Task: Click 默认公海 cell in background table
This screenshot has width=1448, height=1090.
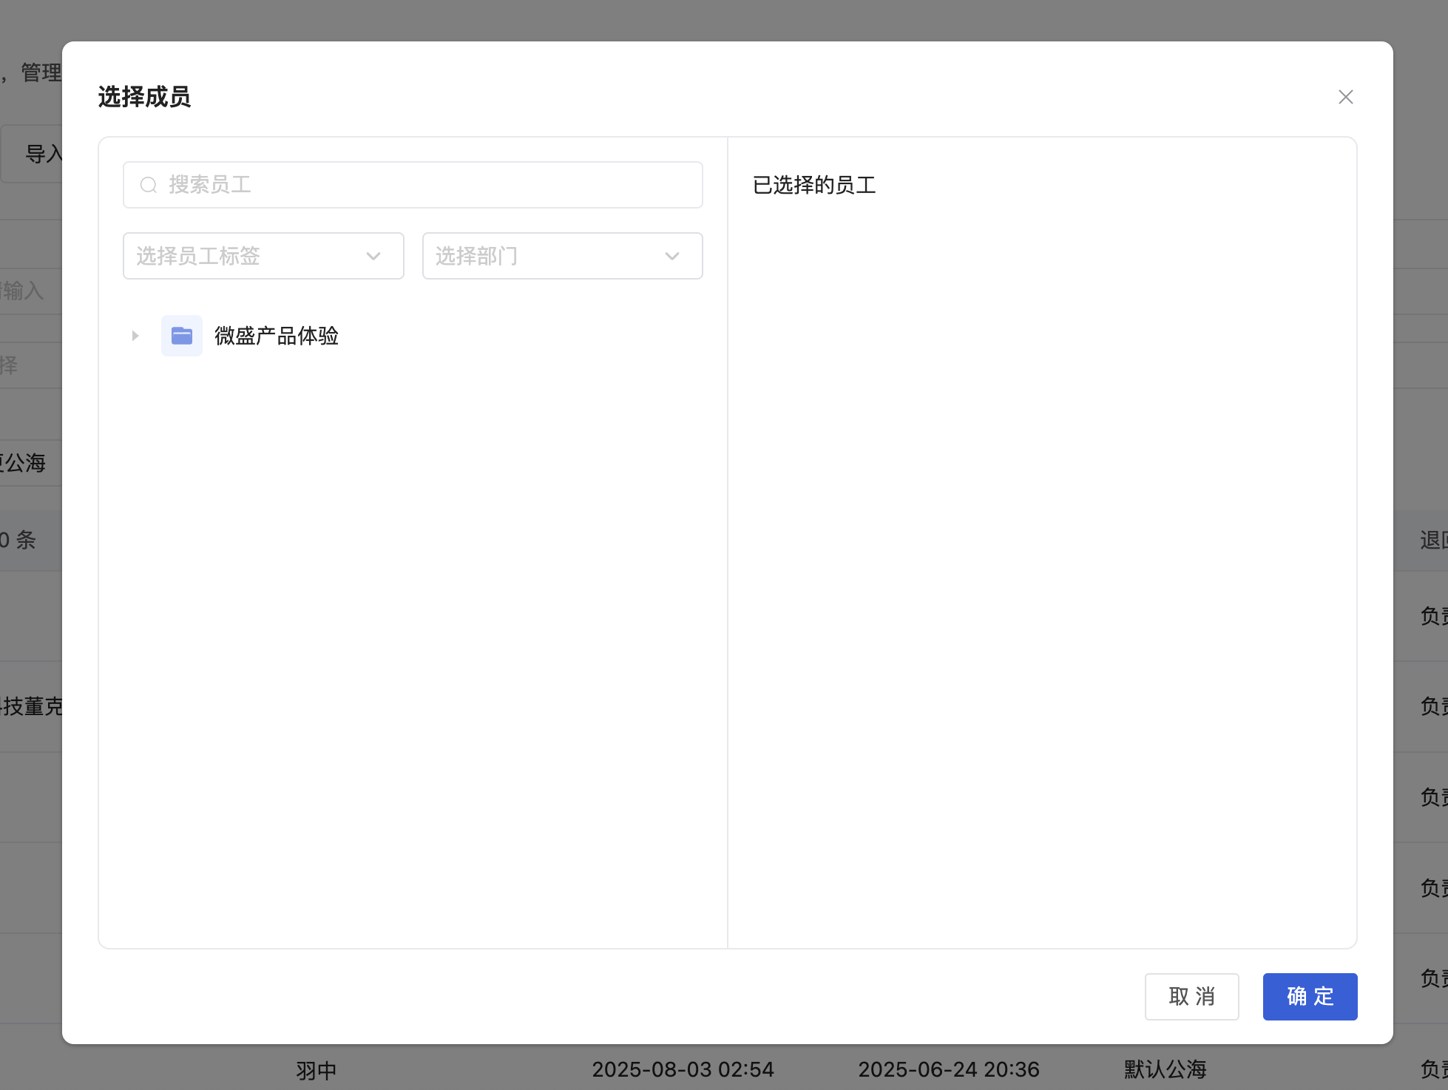Action: pos(1165,1069)
